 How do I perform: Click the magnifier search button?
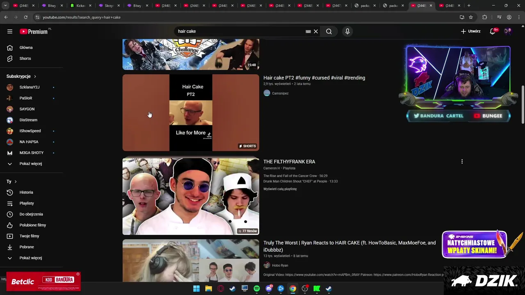pos(329,31)
